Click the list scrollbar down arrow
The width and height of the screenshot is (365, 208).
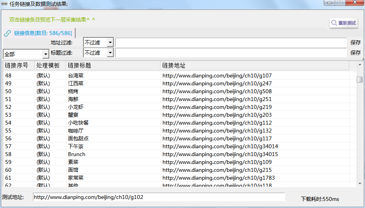(359, 184)
